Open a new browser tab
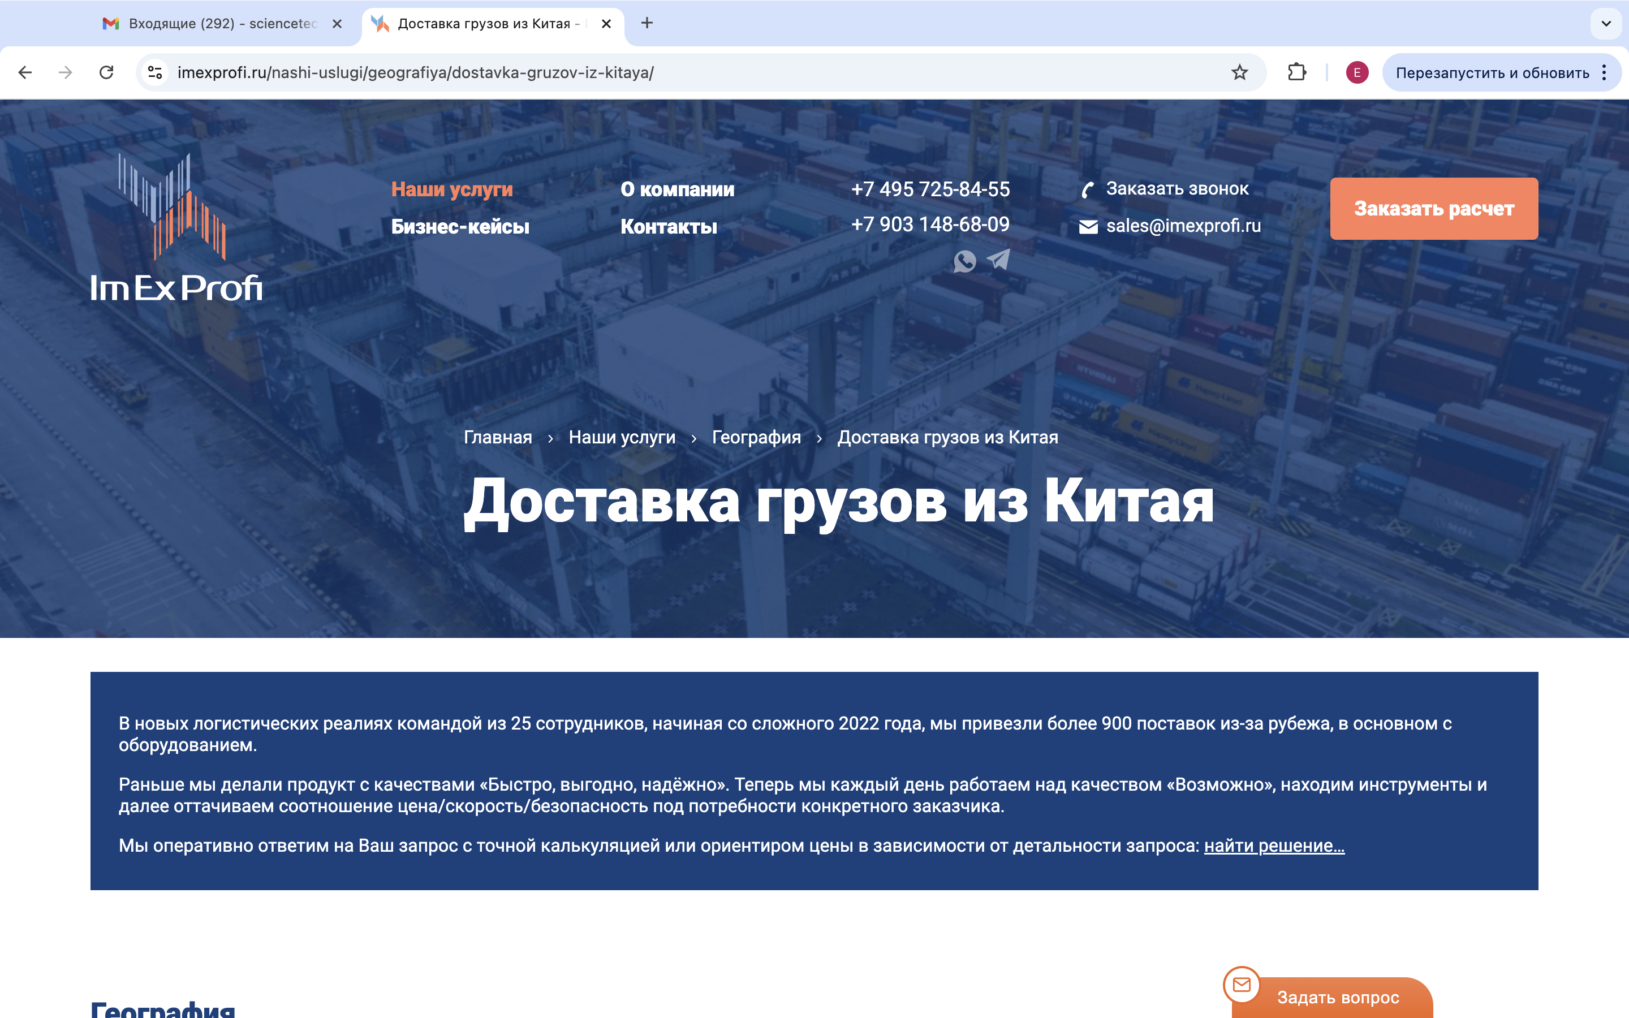The width and height of the screenshot is (1629, 1018). pyautogui.click(x=647, y=23)
